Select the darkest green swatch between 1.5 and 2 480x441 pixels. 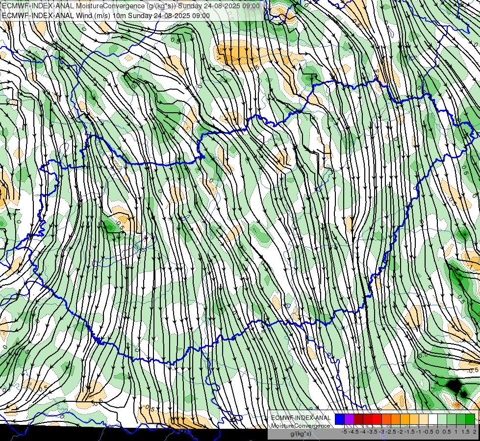tap(470, 419)
